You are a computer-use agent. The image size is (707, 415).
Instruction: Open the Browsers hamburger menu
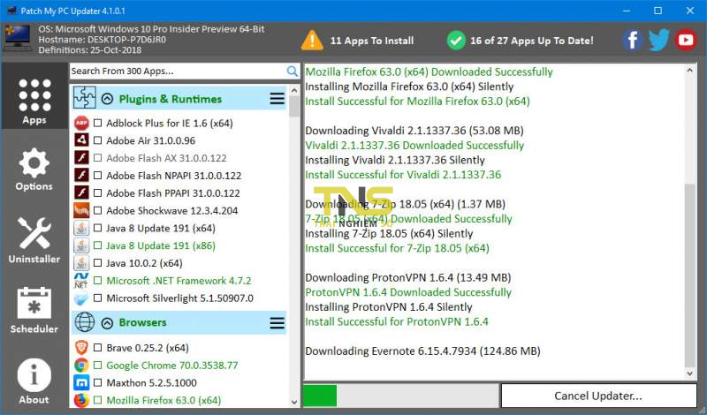click(277, 322)
